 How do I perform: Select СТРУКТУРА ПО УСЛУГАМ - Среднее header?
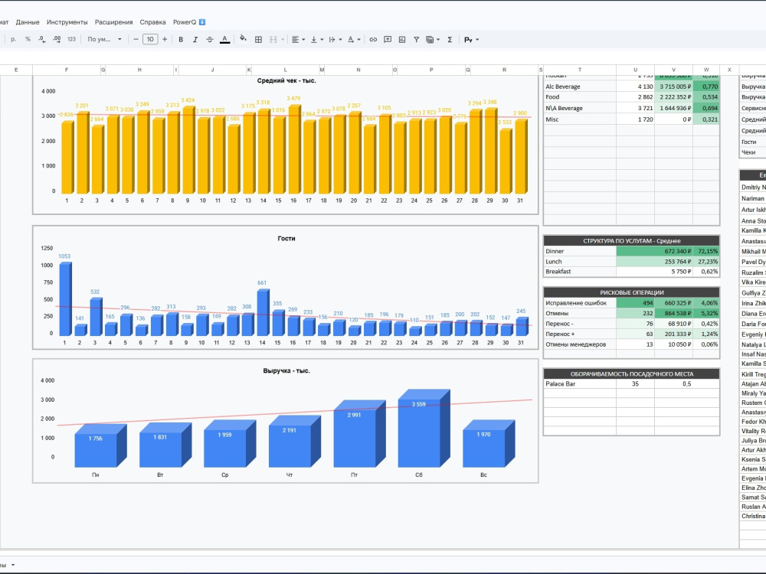[x=631, y=240]
